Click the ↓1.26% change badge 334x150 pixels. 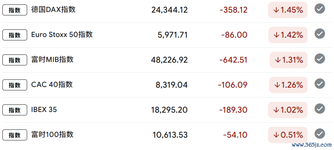tap(288, 85)
